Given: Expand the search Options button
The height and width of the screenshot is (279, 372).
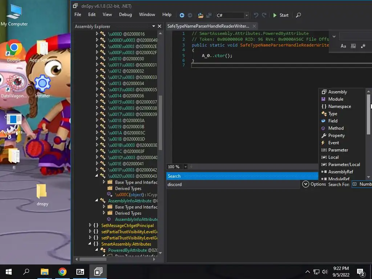Looking at the screenshot, I should click(314, 184).
